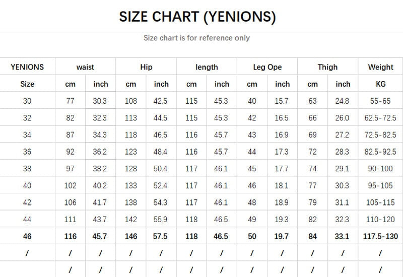Click the 55-65 weight cell
This screenshot has height=277, width=403.
pyautogui.click(x=380, y=101)
